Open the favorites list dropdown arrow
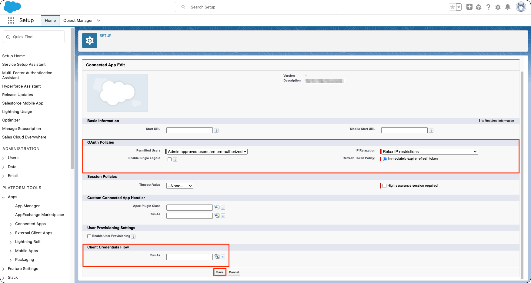The width and height of the screenshot is (531, 283). pos(459,7)
